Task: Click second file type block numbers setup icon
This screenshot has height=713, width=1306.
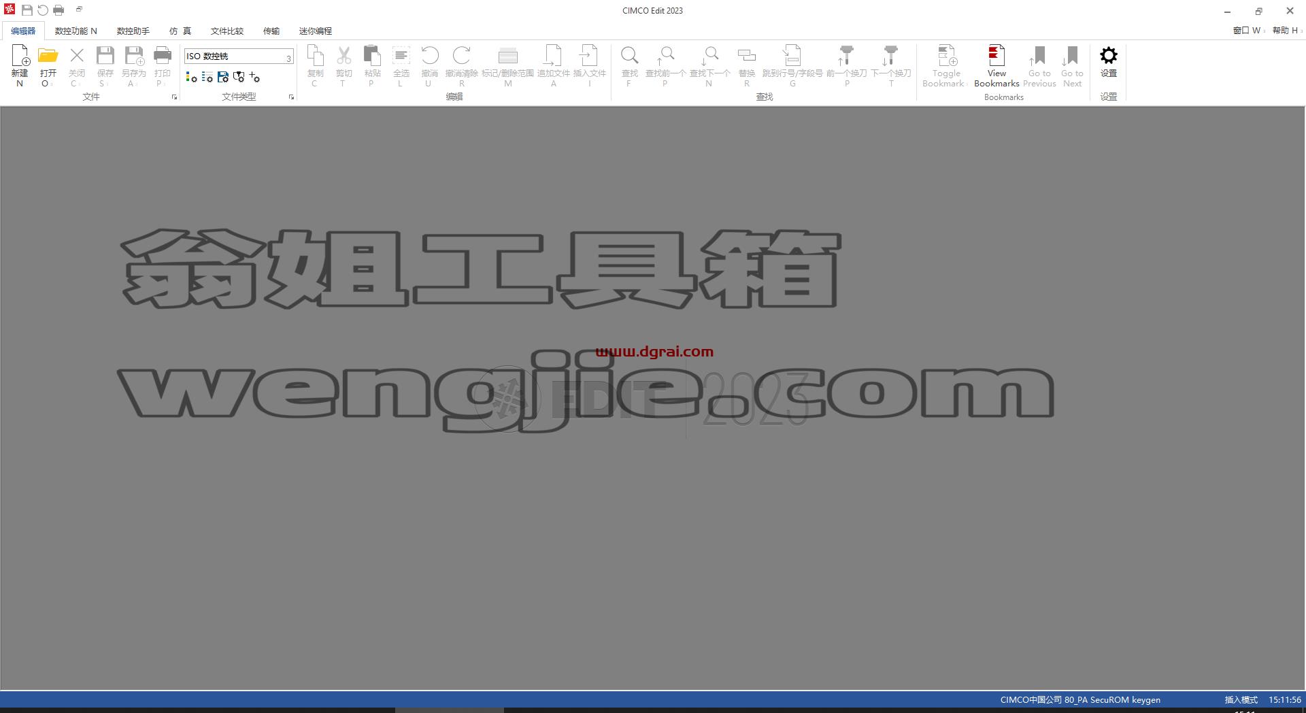Action: 207,78
